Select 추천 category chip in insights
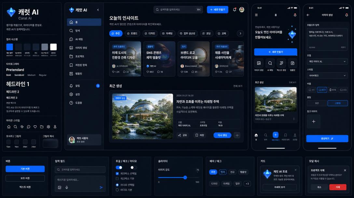Image resolution: width=354 pixels, height=198 pixels. tap(116, 34)
